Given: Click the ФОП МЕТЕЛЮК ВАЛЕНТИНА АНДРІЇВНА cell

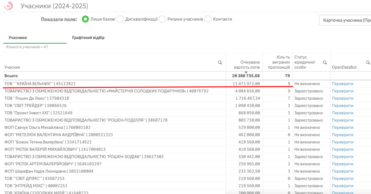Looking at the screenshot, I should (59, 135).
